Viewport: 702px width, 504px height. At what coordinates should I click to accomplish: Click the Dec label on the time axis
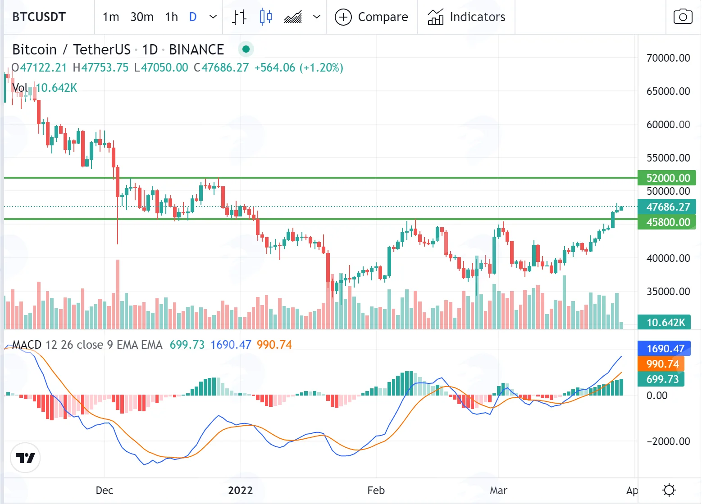[105, 490]
